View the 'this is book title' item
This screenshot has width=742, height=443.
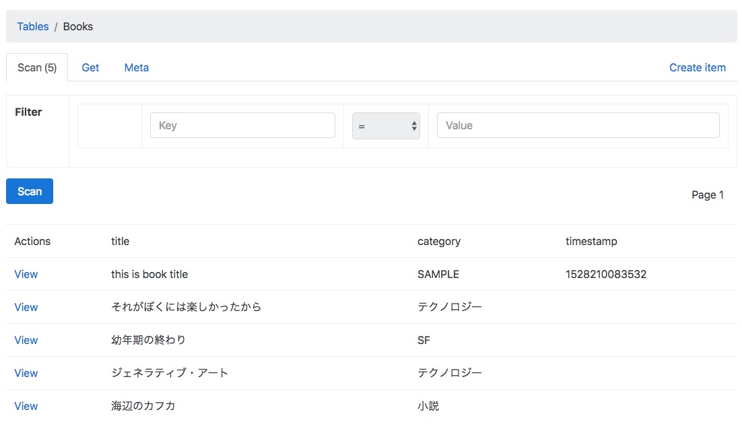point(26,274)
